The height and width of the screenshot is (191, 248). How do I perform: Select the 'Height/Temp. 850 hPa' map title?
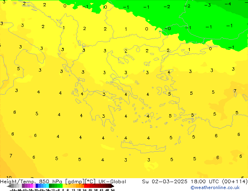click(31, 182)
